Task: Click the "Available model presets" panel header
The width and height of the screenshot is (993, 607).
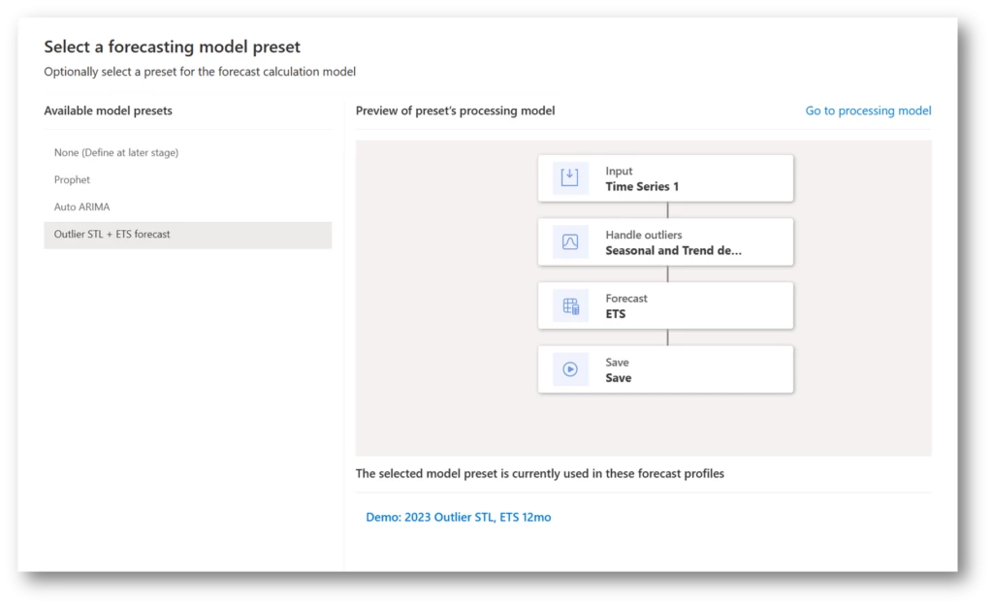Action: (108, 111)
